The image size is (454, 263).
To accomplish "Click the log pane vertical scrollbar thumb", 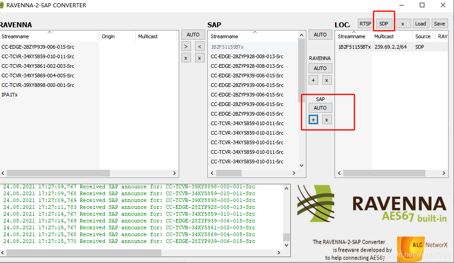I will click(x=286, y=237).
